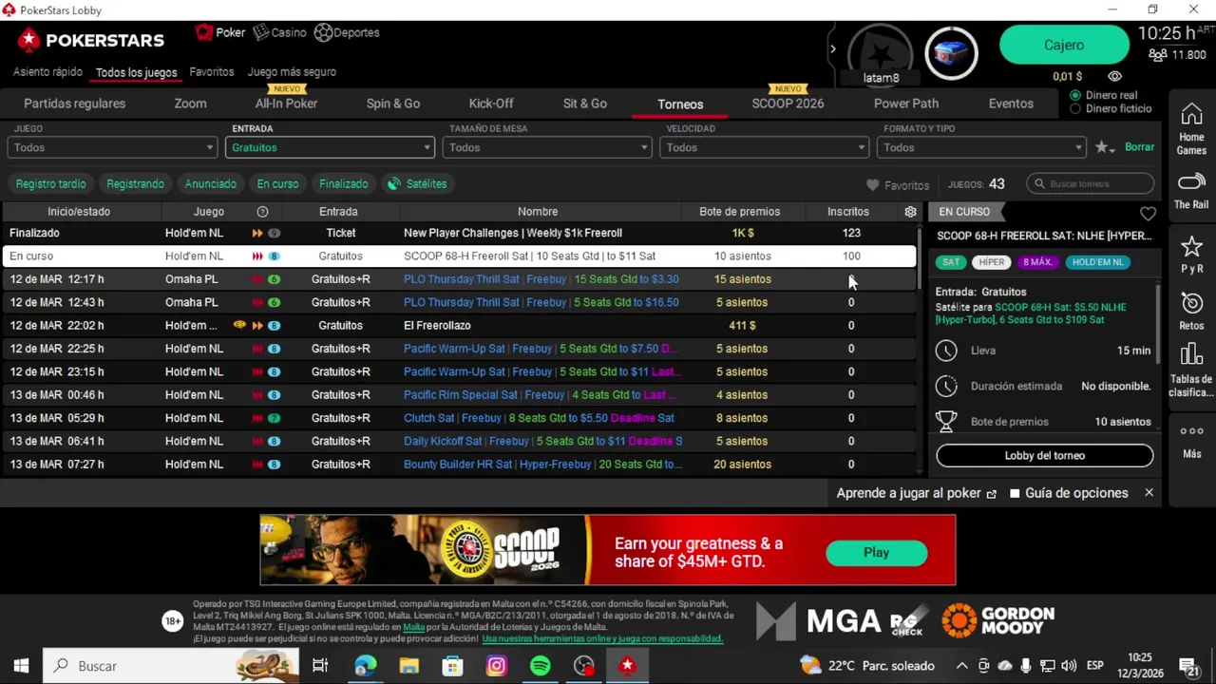
Task: Click tournament details panel scrollbar
Action: point(1158,323)
